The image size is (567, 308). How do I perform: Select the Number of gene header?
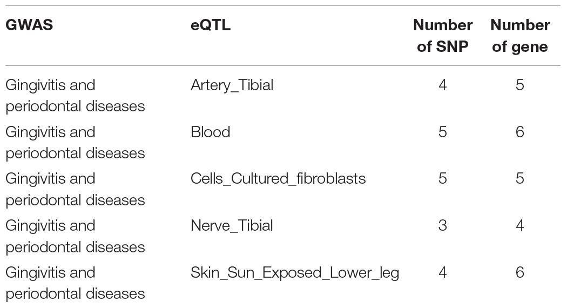pyautogui.click(x=520, y=36)
